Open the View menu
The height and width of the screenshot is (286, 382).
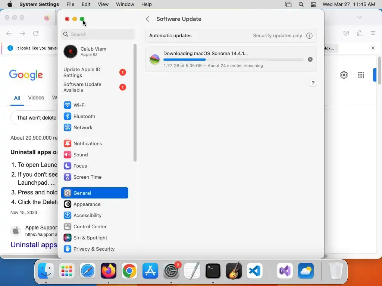(x=103, y=4)
